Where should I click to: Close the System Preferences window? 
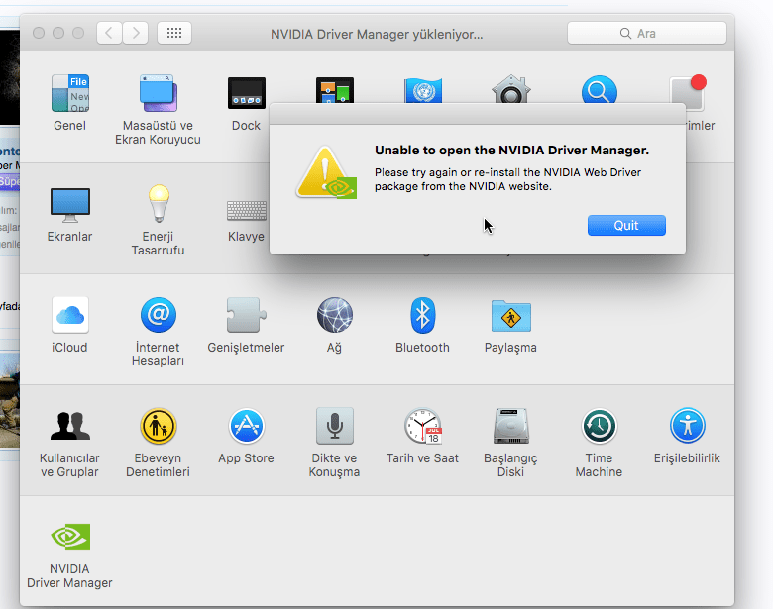pyautogui.click(x=39, y=33)
